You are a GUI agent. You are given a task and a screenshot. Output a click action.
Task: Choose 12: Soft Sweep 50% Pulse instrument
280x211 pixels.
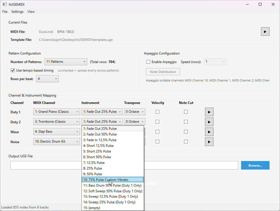[x=113, y=191]
